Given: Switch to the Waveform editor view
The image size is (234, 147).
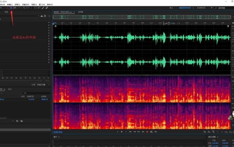Looking at the screenshot, I should (x=11, y=8).
